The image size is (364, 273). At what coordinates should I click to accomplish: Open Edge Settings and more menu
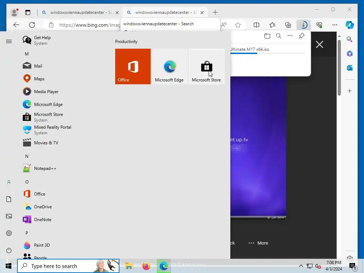[335, 25]
